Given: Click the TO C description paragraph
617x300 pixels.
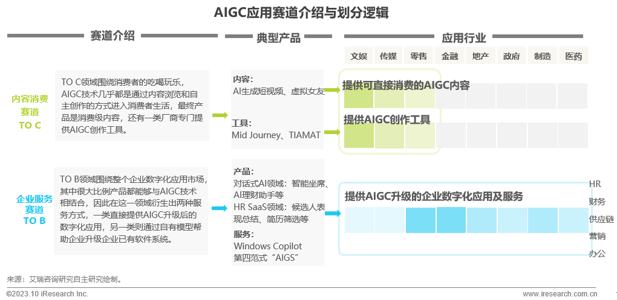Looking at the screenshot, I should (132, 106).
